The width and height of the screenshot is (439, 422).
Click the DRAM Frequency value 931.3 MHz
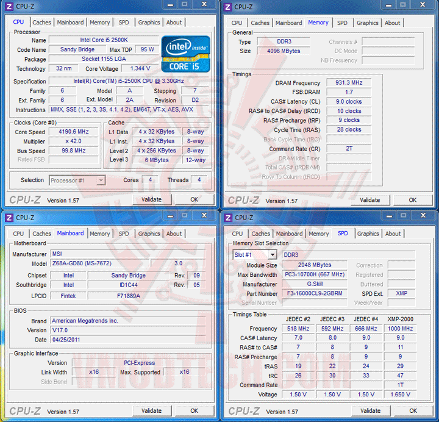pos(349,82)
